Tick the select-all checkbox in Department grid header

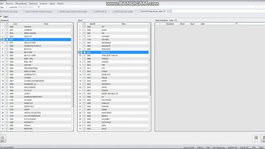7,24
